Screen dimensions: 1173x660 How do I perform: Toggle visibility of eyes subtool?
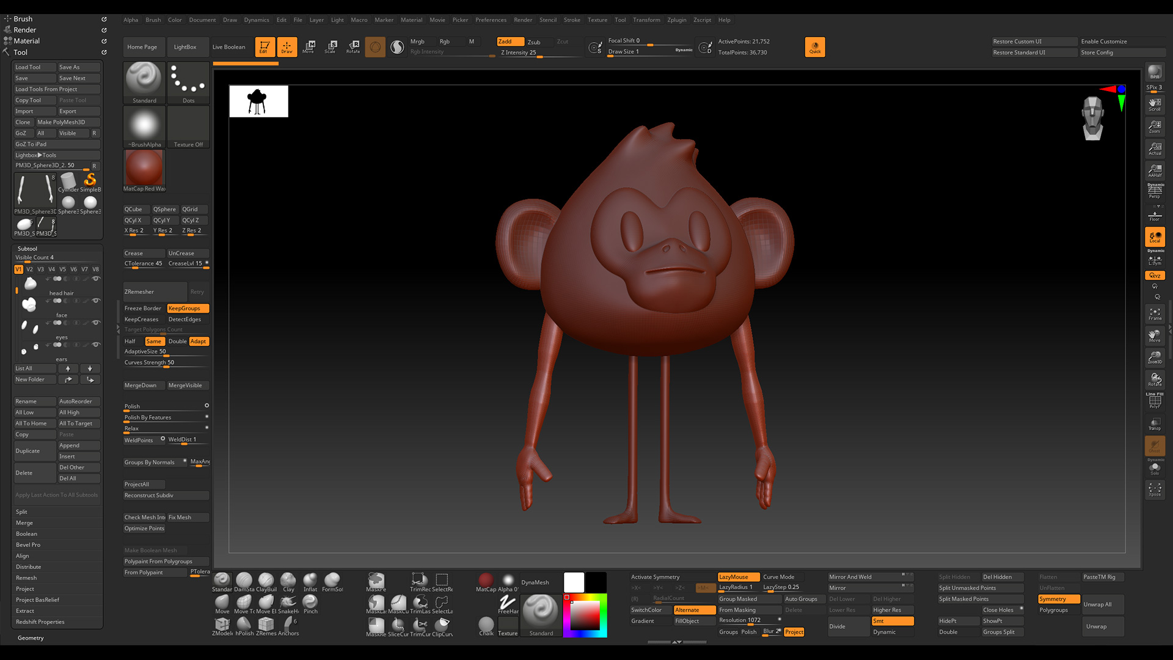point(96,323)
